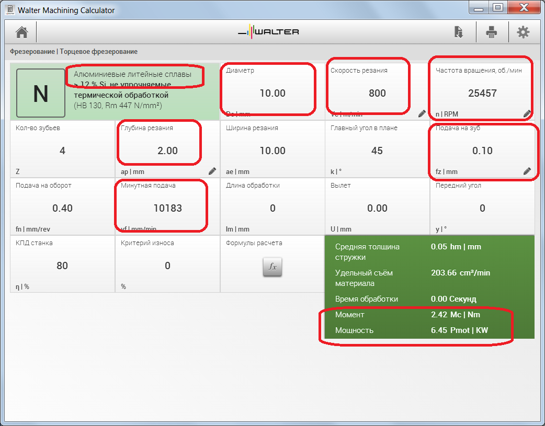
Task: Click 'fn | mm/rev' unit label
Action: point(32,229)
